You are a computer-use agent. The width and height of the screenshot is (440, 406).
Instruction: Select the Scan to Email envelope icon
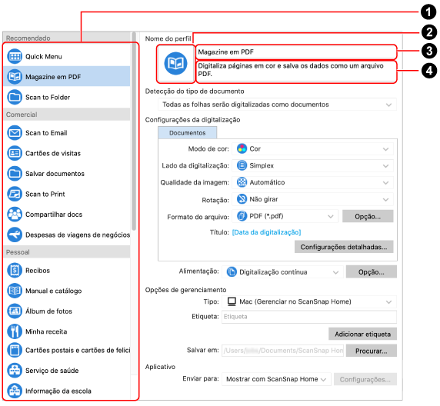(15, 133)
